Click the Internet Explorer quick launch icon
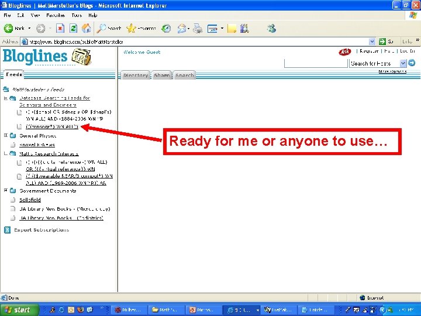 click(x=61, y=310)
